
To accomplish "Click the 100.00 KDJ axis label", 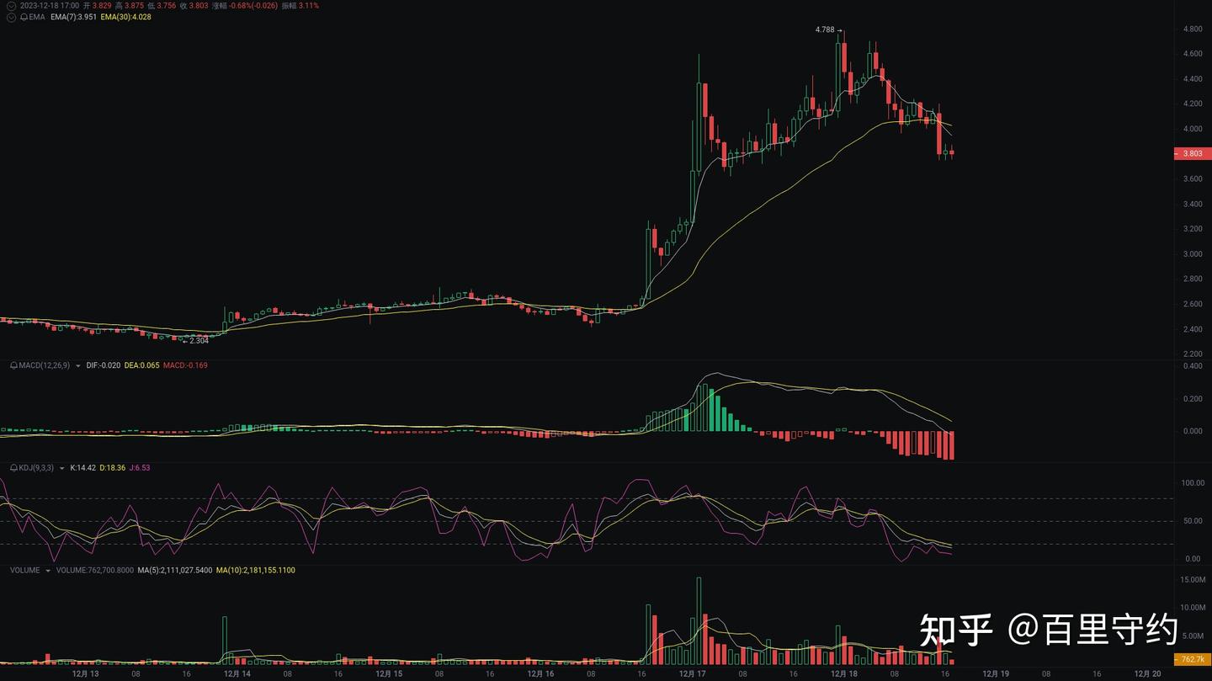I will tap(1192, 483).
